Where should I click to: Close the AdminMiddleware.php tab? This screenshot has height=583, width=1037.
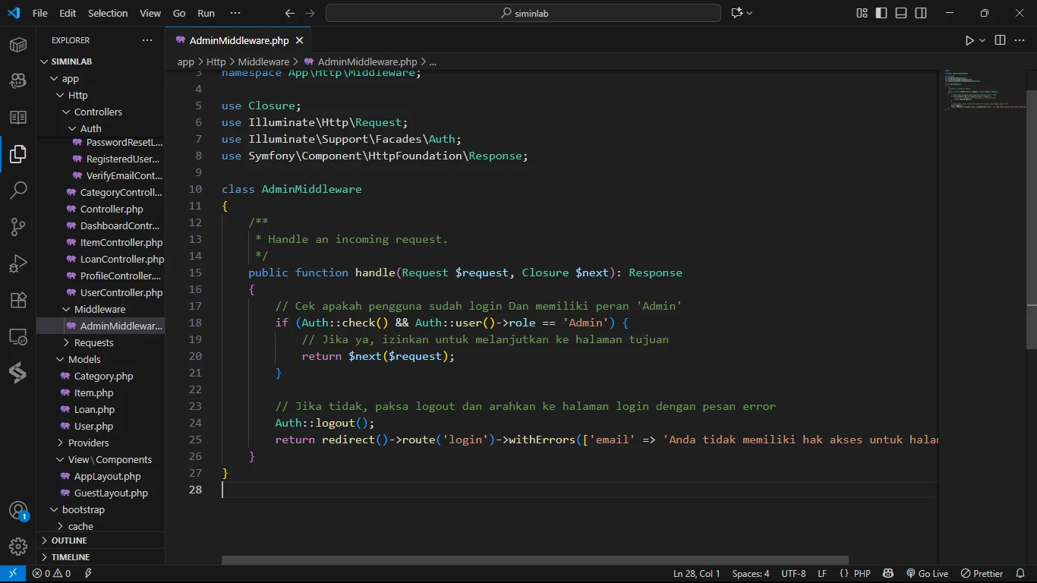tap(300, 41)
